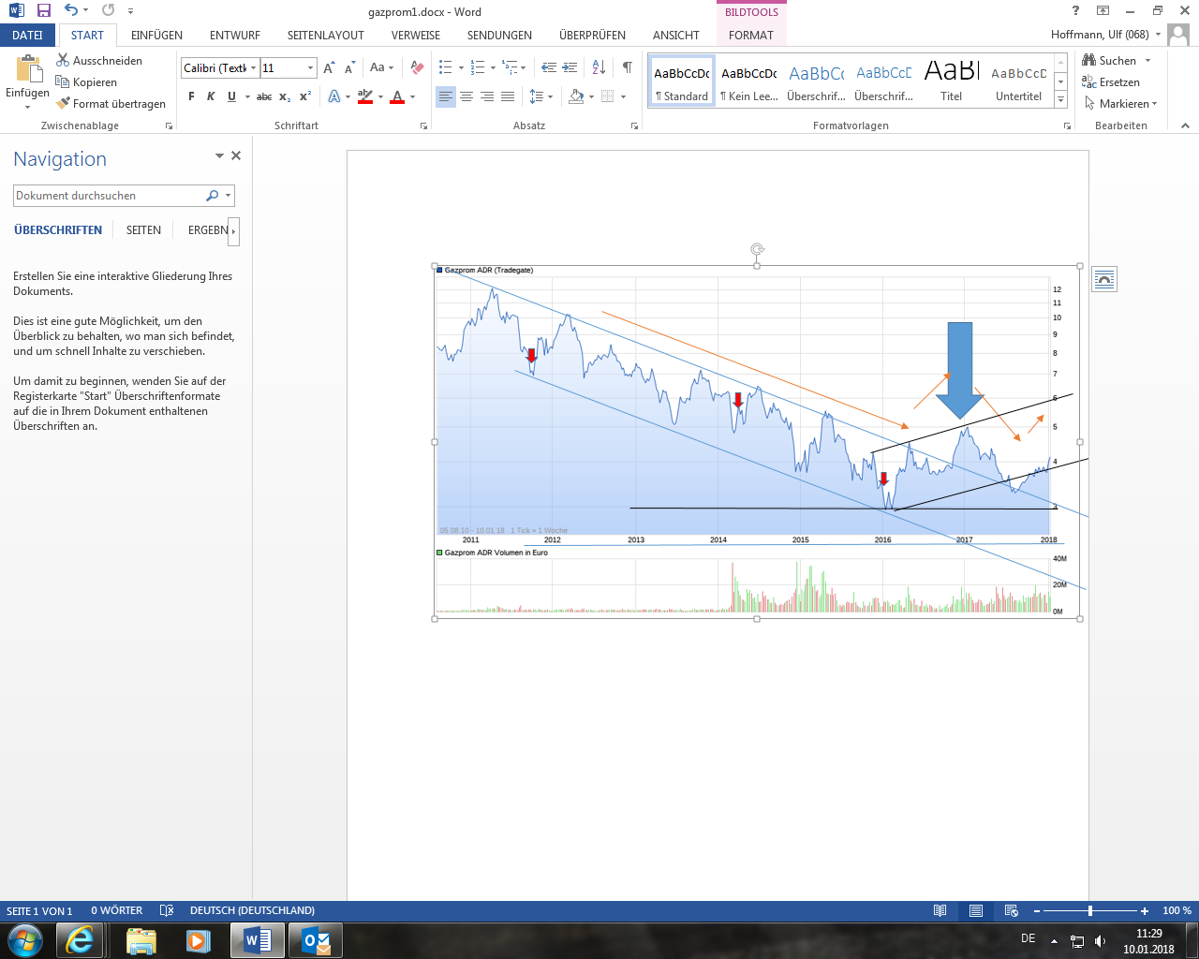Open Outlook from the taskbar
The width and height of the screenshot is (1199, 959).
pyautogui.click(x=316, y=939)
